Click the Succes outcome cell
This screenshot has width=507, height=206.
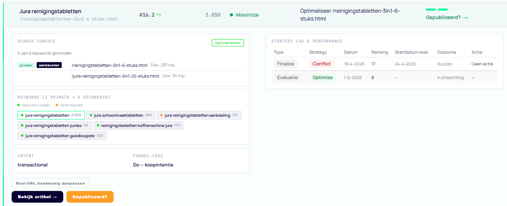[x=444, y=64]
